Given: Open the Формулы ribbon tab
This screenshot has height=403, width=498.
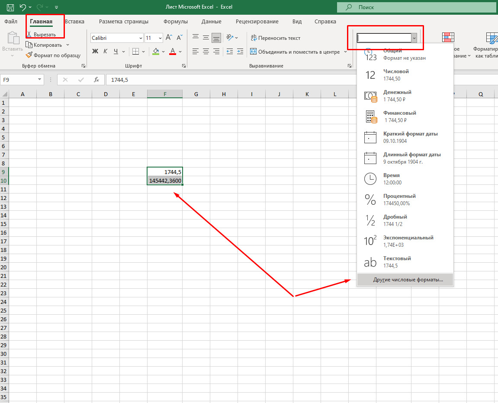Looking at the screenshot, I should [175, 21].
